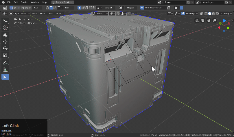Activate the Move tool
This screenshot has width=234, height=137.
[x=5, y=42]
